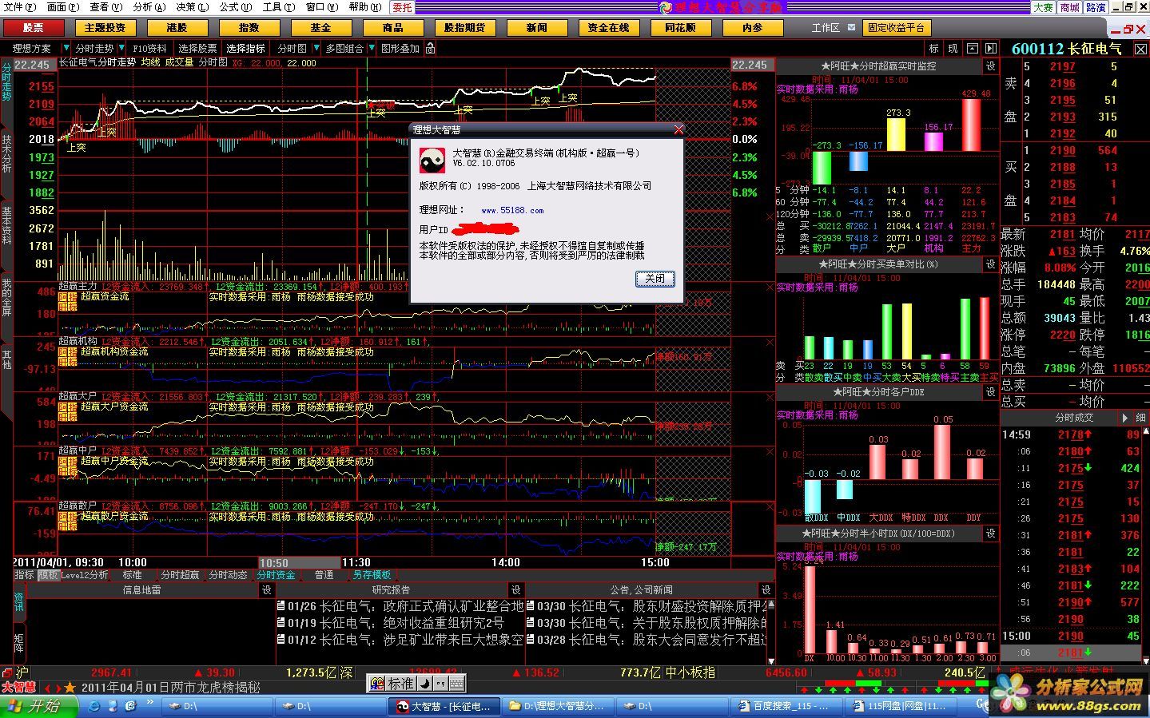Select the 主题投资 category button
The image size is (1150, 718).
pos(105,27)
